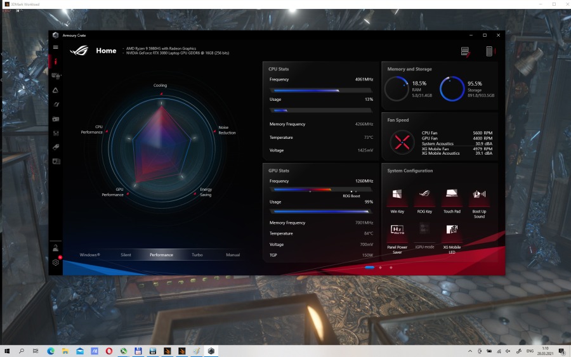This screenshot has width=571, height=357.
Task: Choose the Manual operating mode
Action: (233, 255)
